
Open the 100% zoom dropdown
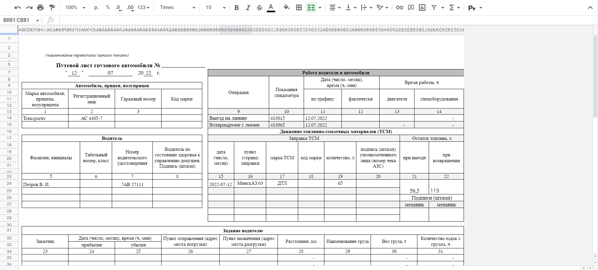pos(75,7)
